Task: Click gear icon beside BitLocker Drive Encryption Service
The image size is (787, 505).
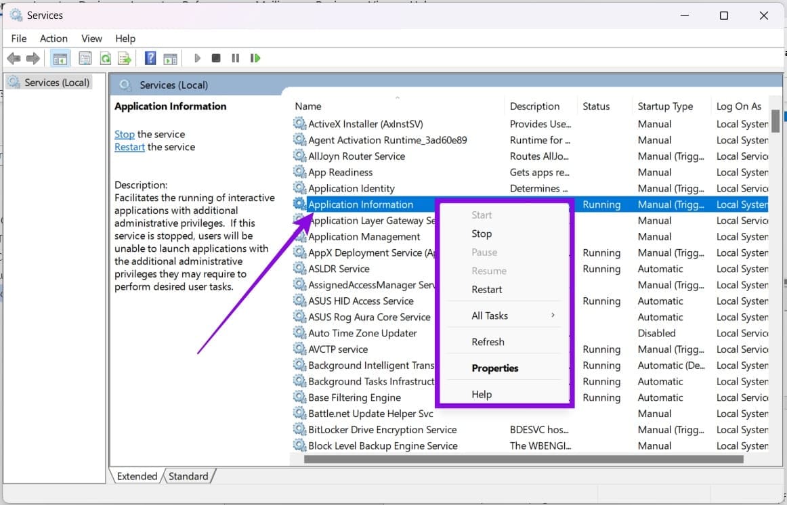Action: click(299, 429)
